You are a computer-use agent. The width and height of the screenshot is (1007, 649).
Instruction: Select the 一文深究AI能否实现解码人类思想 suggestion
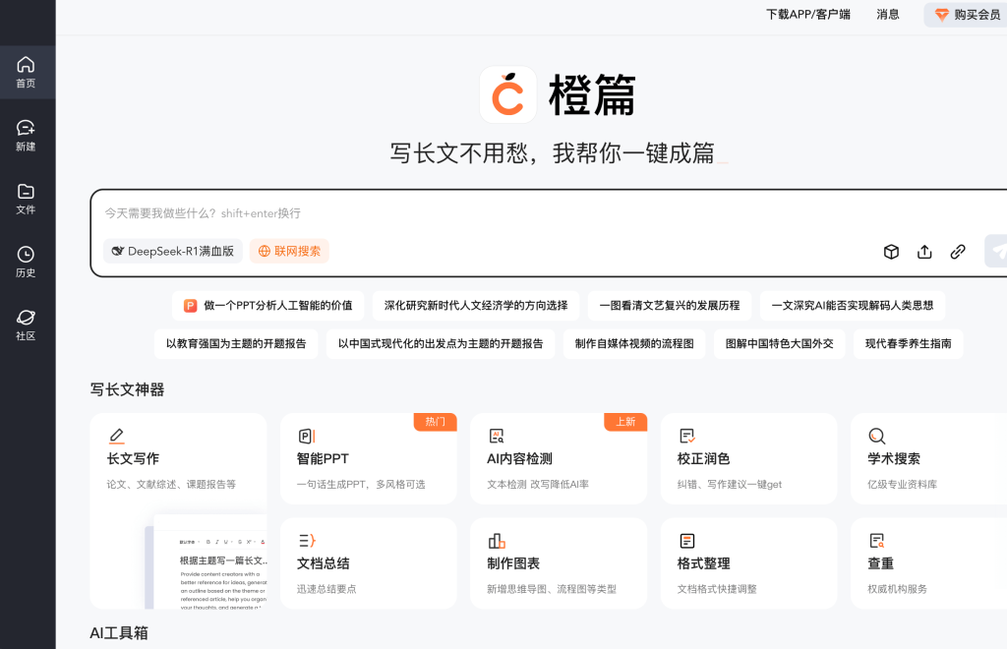[x=853, y=306]
